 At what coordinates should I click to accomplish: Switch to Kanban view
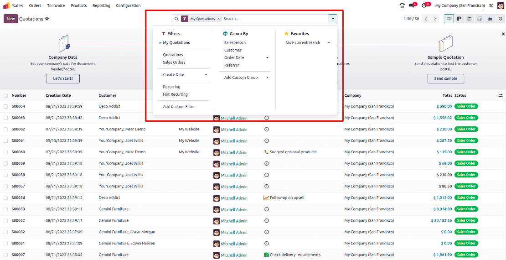click(459, 19)
